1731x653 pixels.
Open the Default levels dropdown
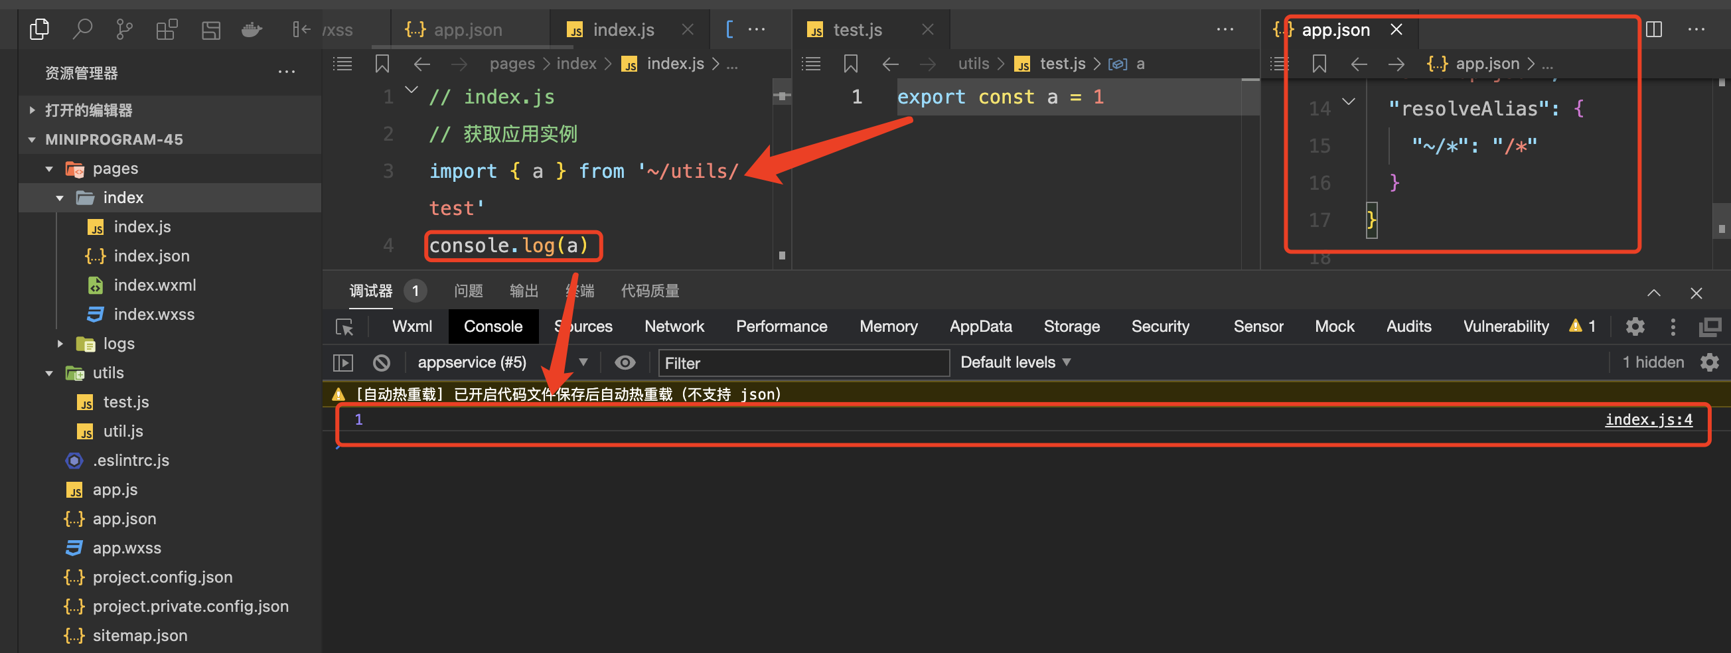click(1015, 363)
